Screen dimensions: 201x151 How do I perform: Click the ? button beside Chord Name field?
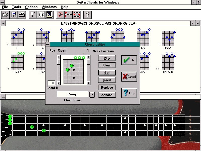[92, 95]
